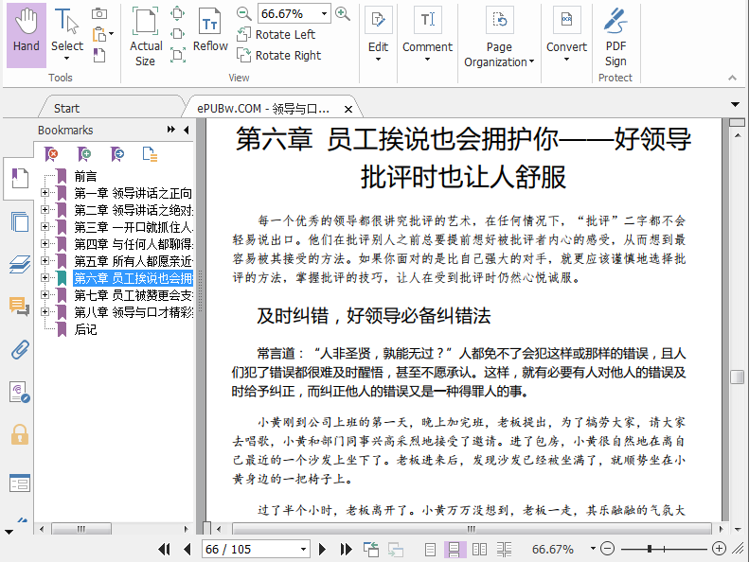Switch to the Start tab
This screenshot has width=749, height=562.
pyautogui.click(x=67, y=108)
